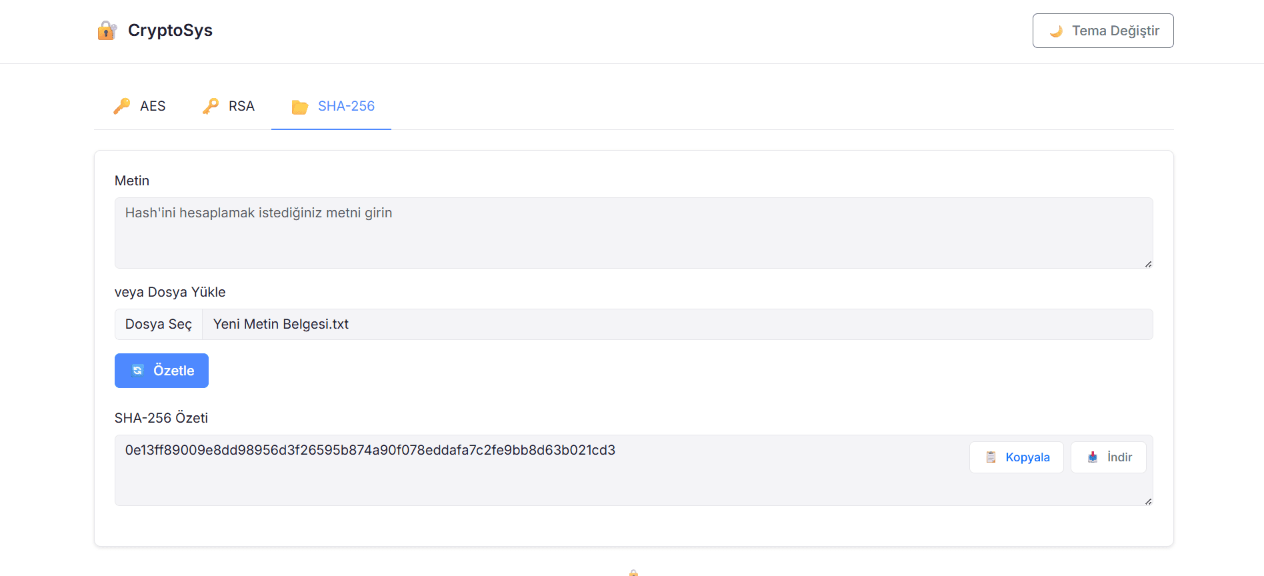Open the RSA tab
1264x576 pixels.
228,107
